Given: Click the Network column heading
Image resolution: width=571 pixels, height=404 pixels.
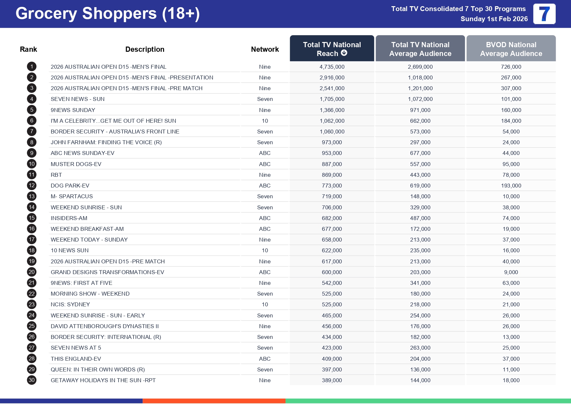Looking at the screenshot, I should click(x=265, y=49).
